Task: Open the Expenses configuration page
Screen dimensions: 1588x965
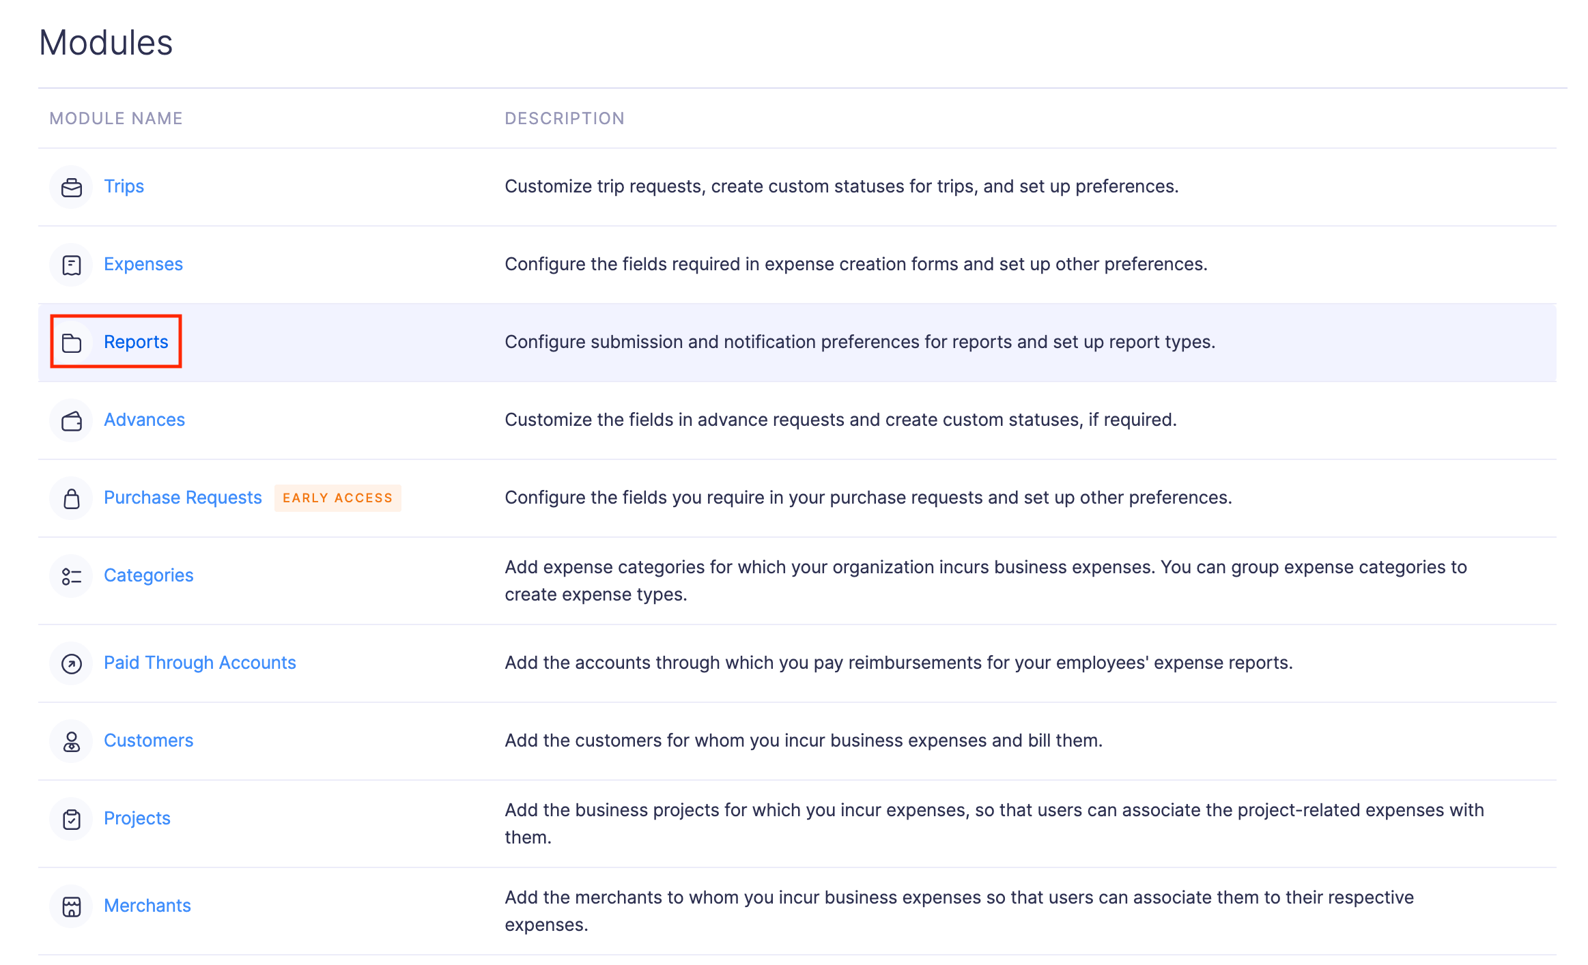Action: [143, 264]
